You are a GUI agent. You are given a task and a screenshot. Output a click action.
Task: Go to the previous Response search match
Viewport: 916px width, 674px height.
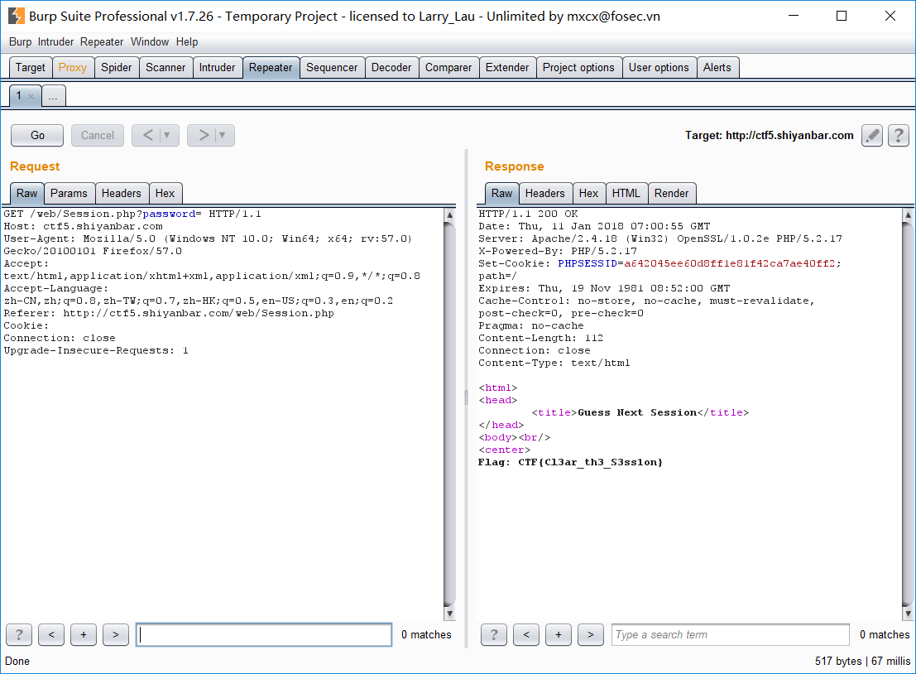(526, 634)
